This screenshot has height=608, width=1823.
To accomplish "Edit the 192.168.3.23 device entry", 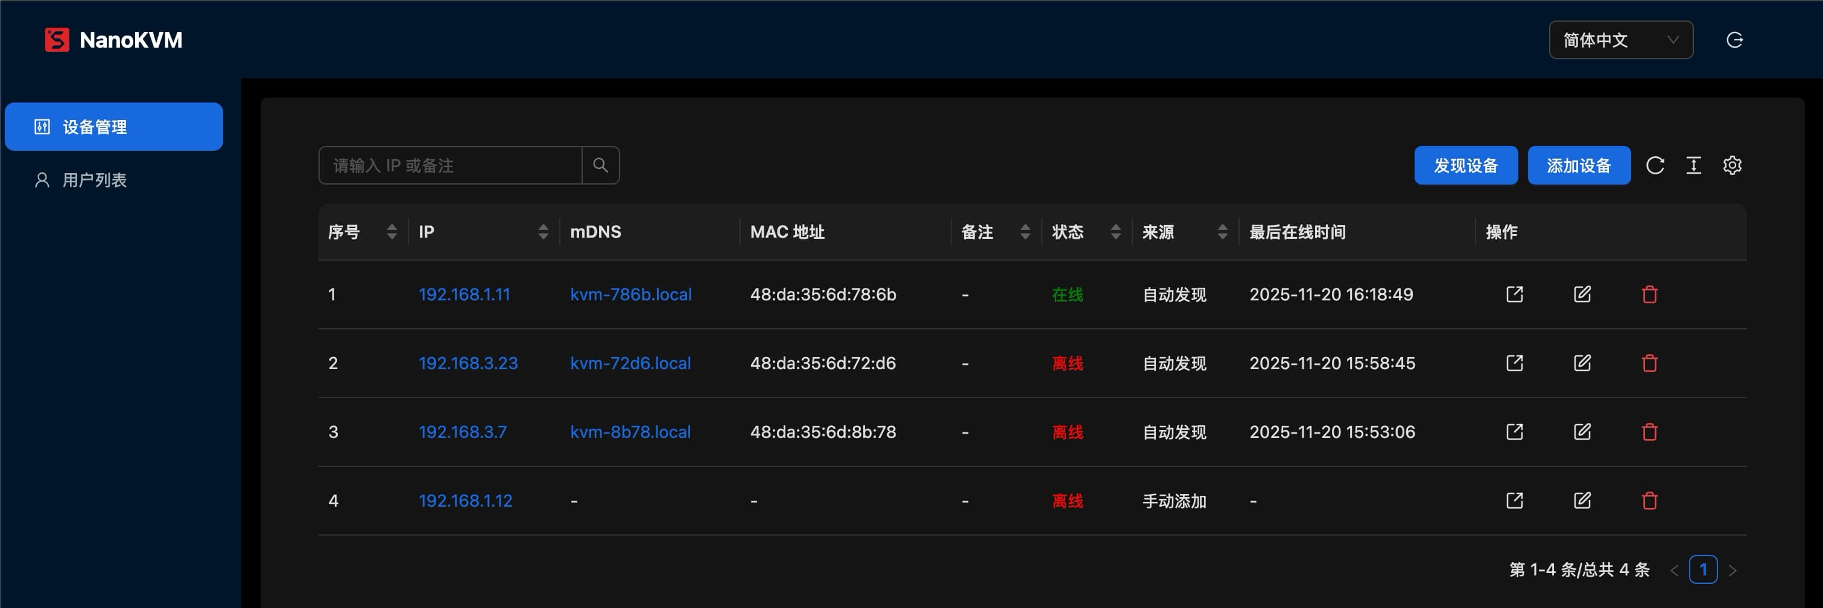I will (x=1582, y=363).
